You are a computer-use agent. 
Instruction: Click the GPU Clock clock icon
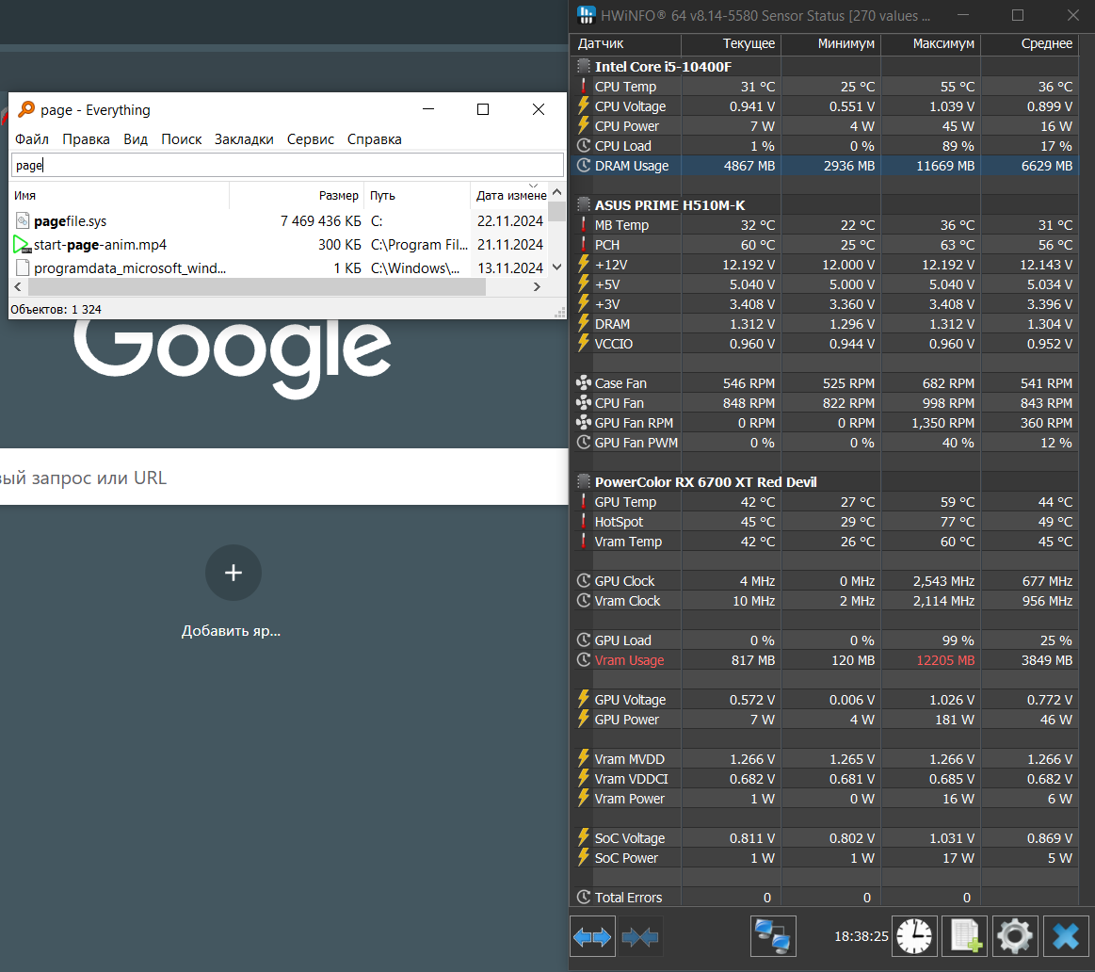[584, 581]
